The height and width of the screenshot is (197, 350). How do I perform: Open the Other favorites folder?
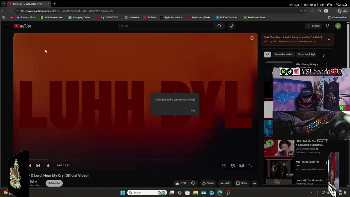337,18
